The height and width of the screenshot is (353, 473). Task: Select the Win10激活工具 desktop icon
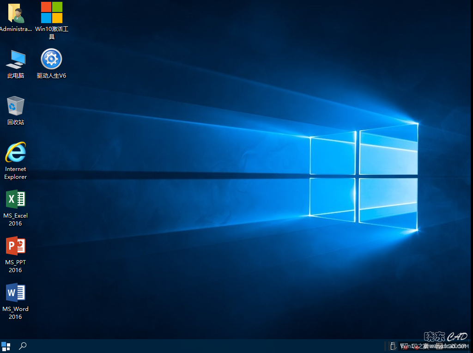point(52,20)
